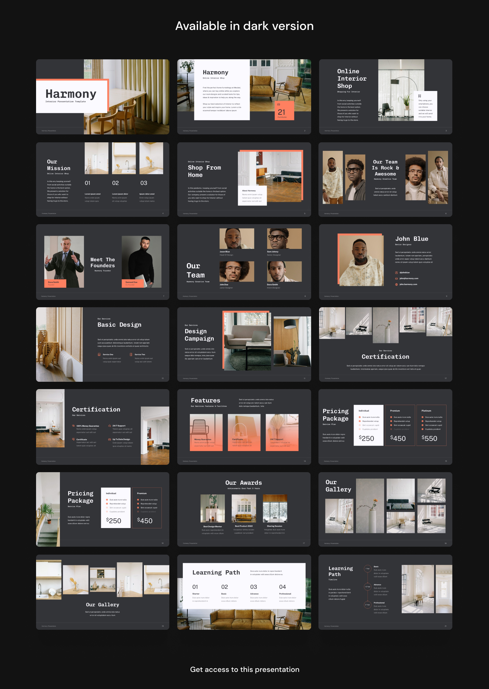The image size is (489, 689).
Task: Click the shopping bag icon on the 21 Furnitures card
Action: [279, 104]
